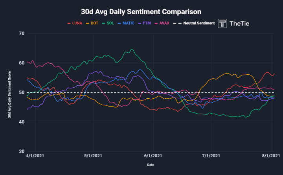
Task: Select the 5/1/2021 date axis label
Action: point(93,156)
